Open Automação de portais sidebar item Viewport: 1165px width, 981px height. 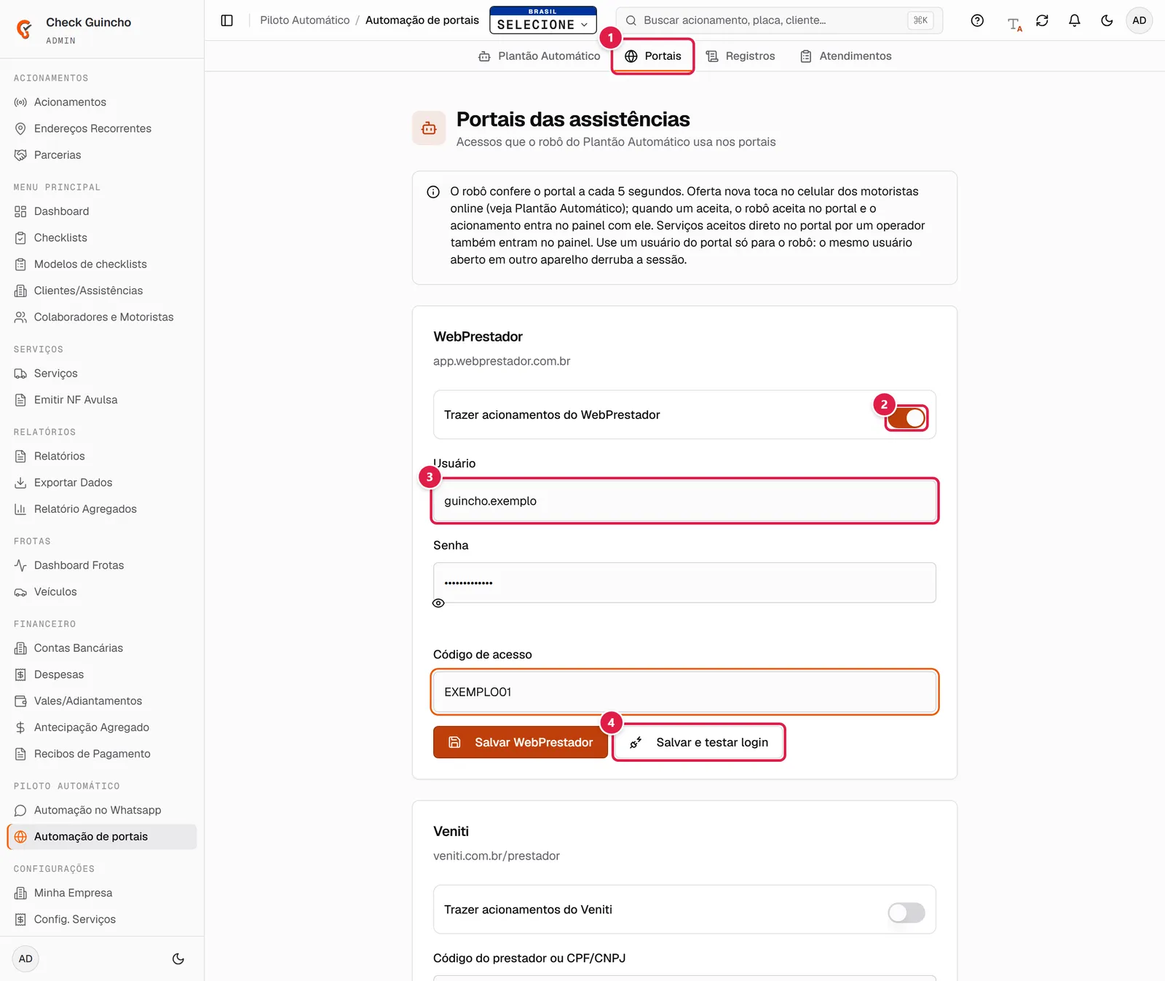pyautogui.click(x=102, y=836)
